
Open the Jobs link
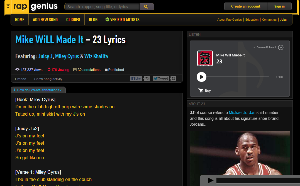coord(283,20)
